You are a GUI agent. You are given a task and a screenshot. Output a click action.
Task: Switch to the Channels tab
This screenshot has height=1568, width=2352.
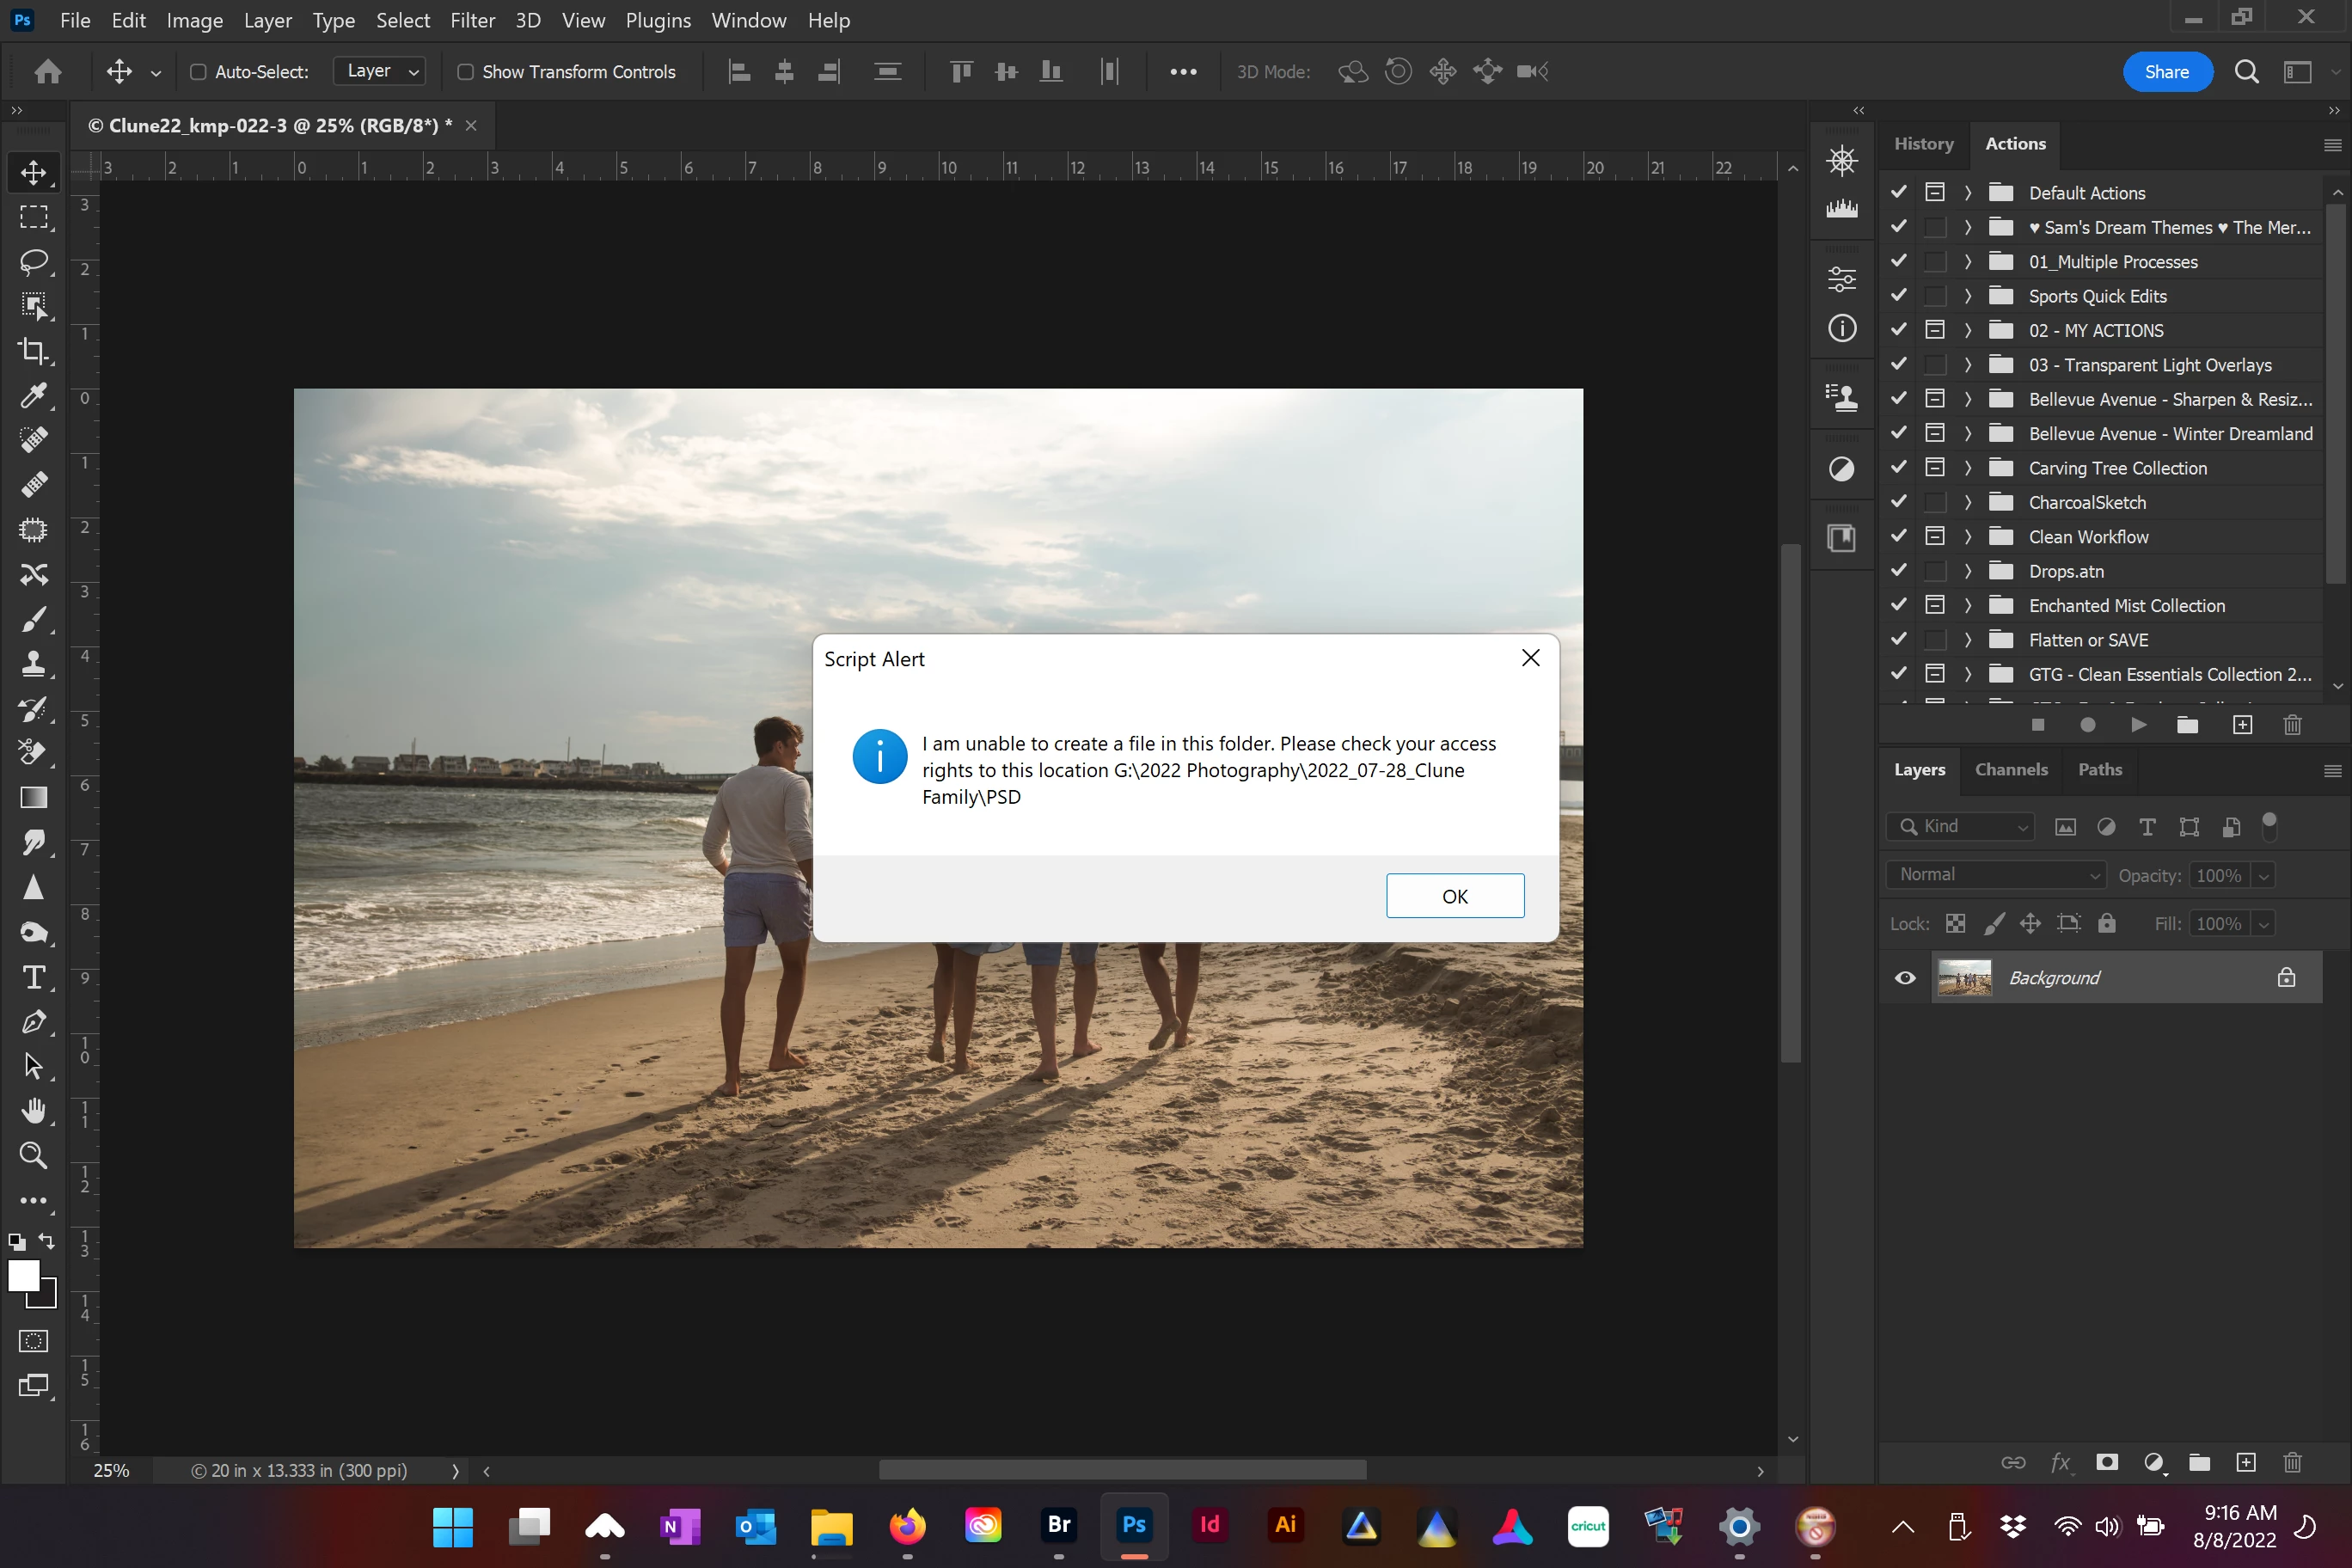click(2011, 769)
